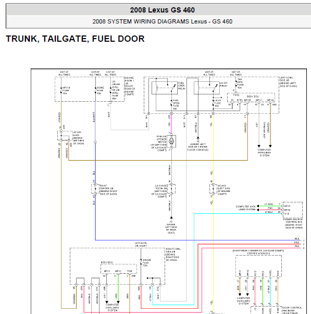Viewport: 311px width, 314px height.
Task: Click '2008 SYSTEM WIRING DIAGRAMS Lexus - GS 460' subtitle
Action: click(x=162, y=21)
